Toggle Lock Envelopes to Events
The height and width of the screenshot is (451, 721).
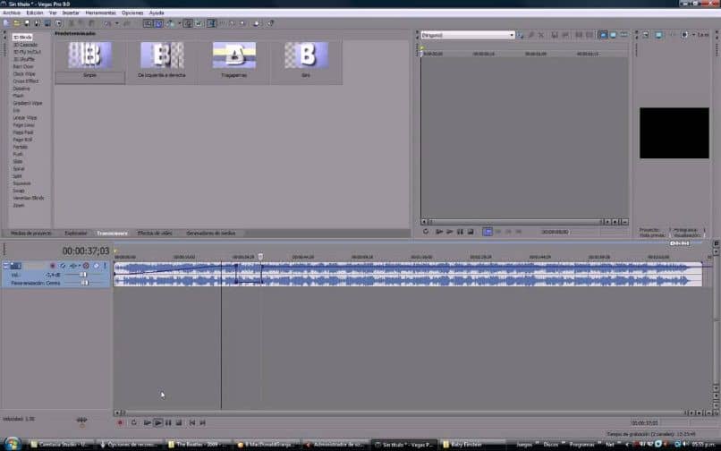click(x=188, y=23)
